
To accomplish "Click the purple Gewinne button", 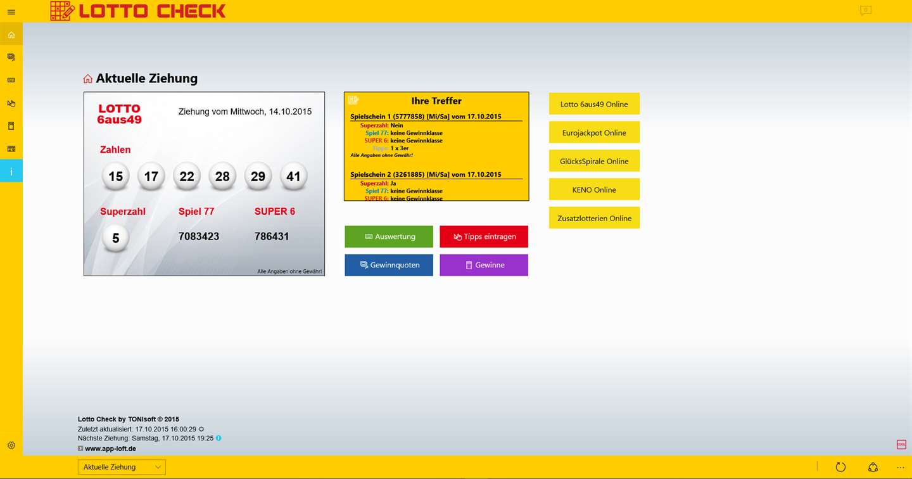I will (484, 265).
